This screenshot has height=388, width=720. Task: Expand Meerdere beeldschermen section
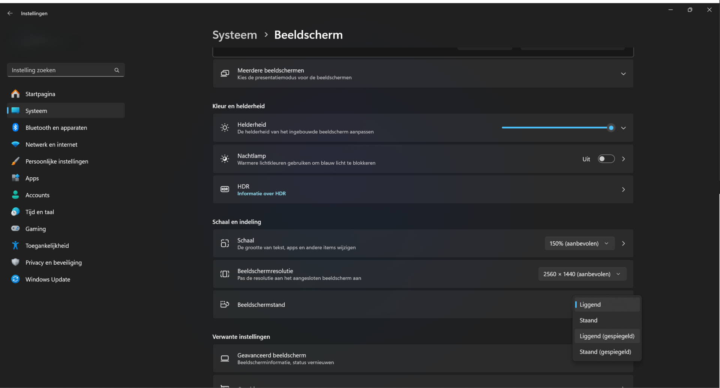pos(623,74)
